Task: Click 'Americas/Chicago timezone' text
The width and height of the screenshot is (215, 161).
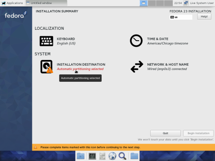Action: pos(168,43)
